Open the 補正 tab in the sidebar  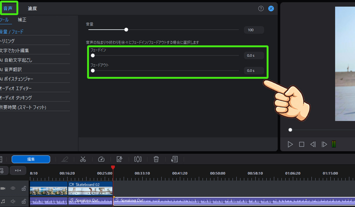pyautogui.click(x=22, y=20)
